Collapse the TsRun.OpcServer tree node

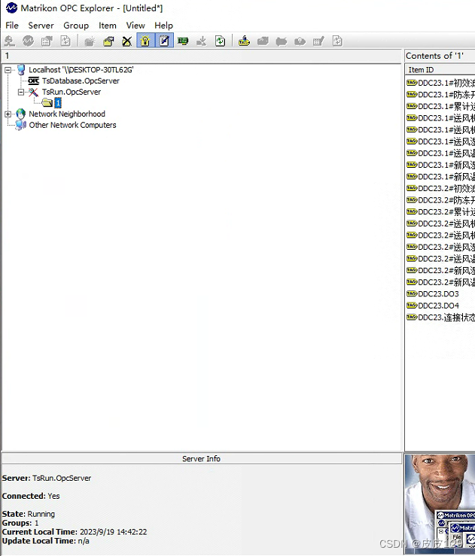click(x=21, y=92)
